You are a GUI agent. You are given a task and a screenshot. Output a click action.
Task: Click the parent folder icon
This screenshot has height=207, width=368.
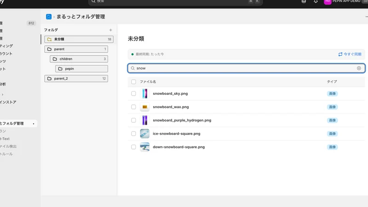tap(49, 49)
